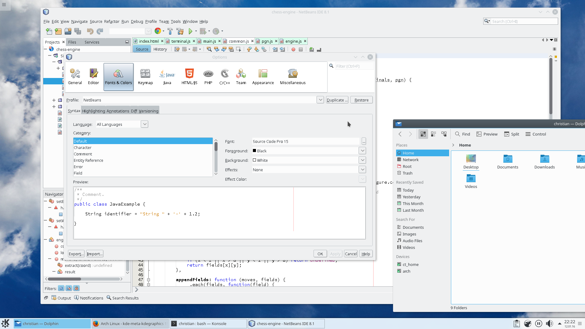Open the General options category
This screenshot has width=585, height=329.
pyautogui.click(x=75, y=77)
